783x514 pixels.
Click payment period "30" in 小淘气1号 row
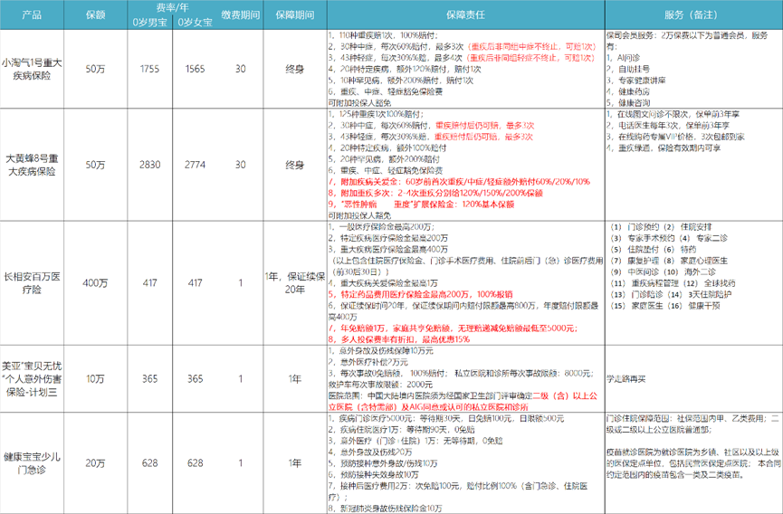(x=241, y=69)
